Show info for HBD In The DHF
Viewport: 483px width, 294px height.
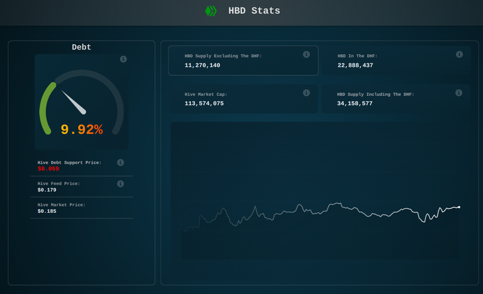[x=459, y=54]
